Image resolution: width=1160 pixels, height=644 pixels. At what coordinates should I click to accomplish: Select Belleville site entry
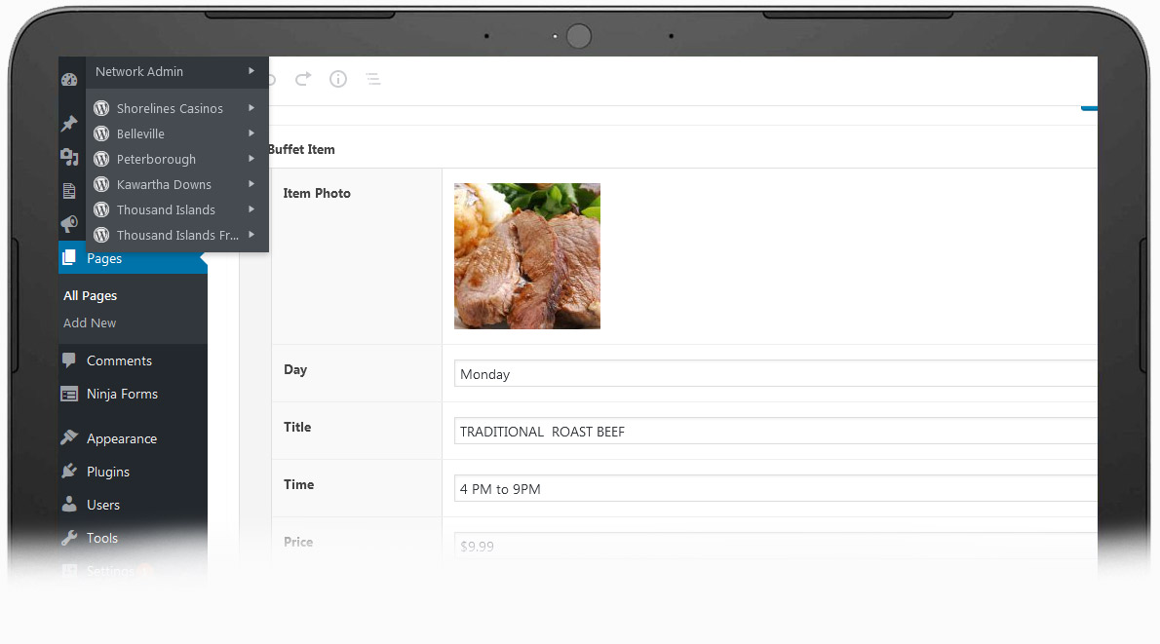point(176,133)
